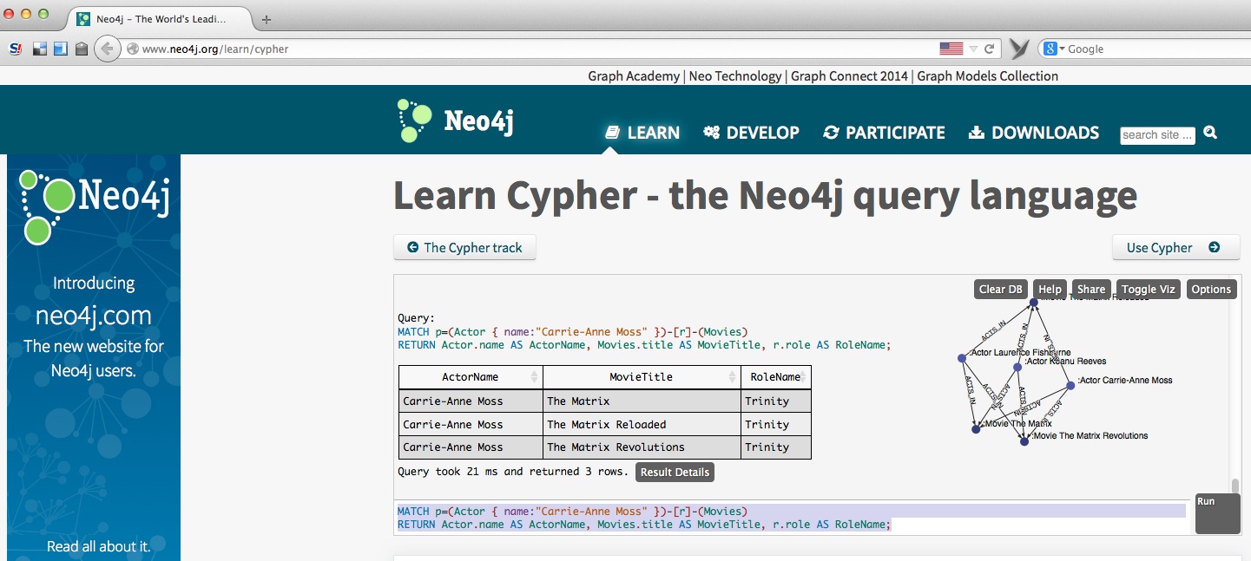Open the Google search engine dropdown
The height and width of the screenshot is (561, 1251).
tap(1053, 49)
